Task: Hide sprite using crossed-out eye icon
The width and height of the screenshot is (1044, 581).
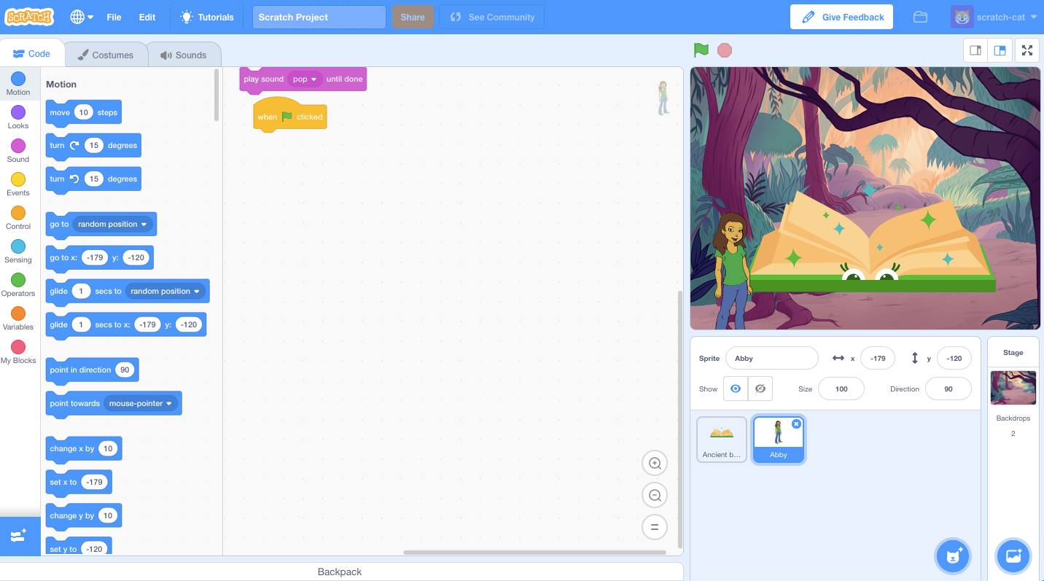Action: pos(760,389)
